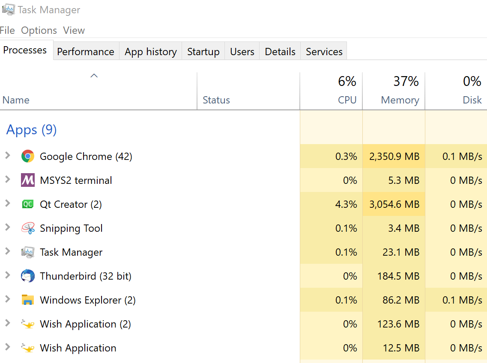Switch to the Details tab

click(280, 51)
